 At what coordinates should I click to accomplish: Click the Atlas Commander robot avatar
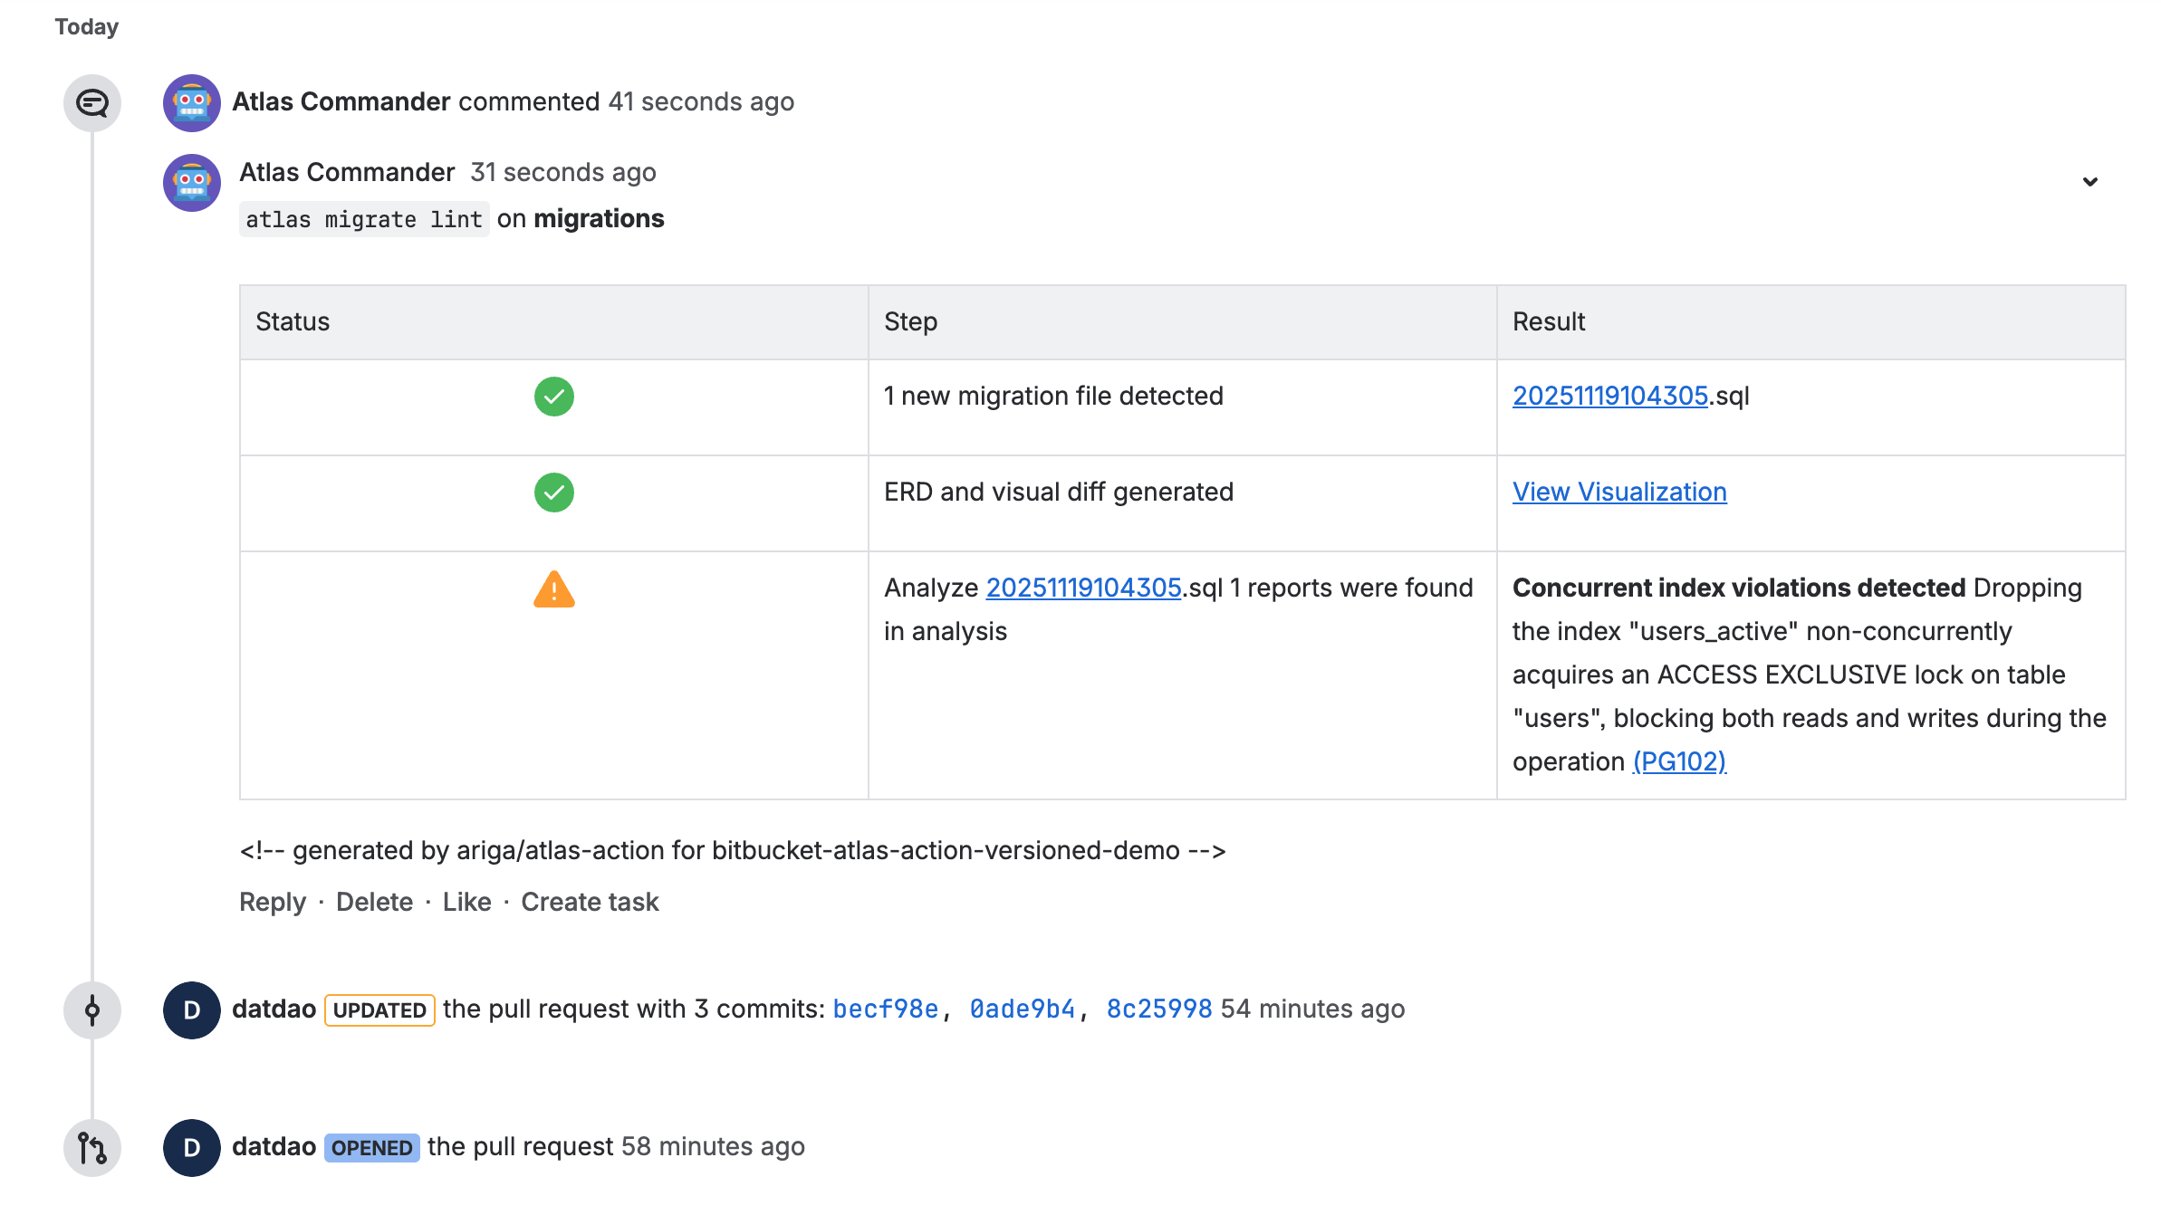[x=190, y=103]
